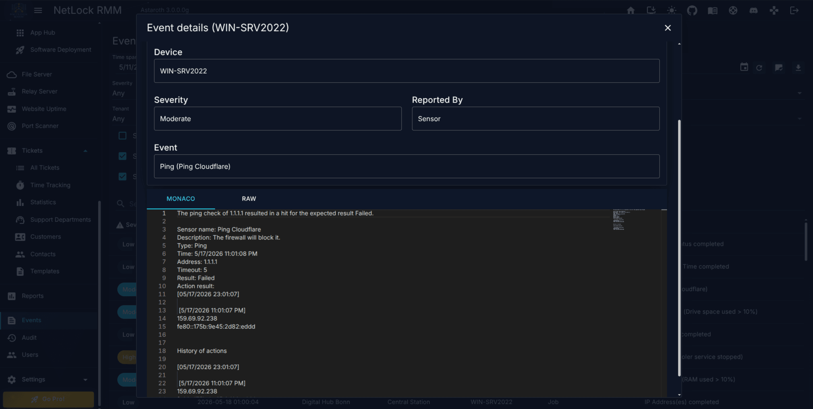Image resolution: width=813 pixels, height=409 pixels.
Task: Click the App Hub grid icon
Action: tap(20, 32)
